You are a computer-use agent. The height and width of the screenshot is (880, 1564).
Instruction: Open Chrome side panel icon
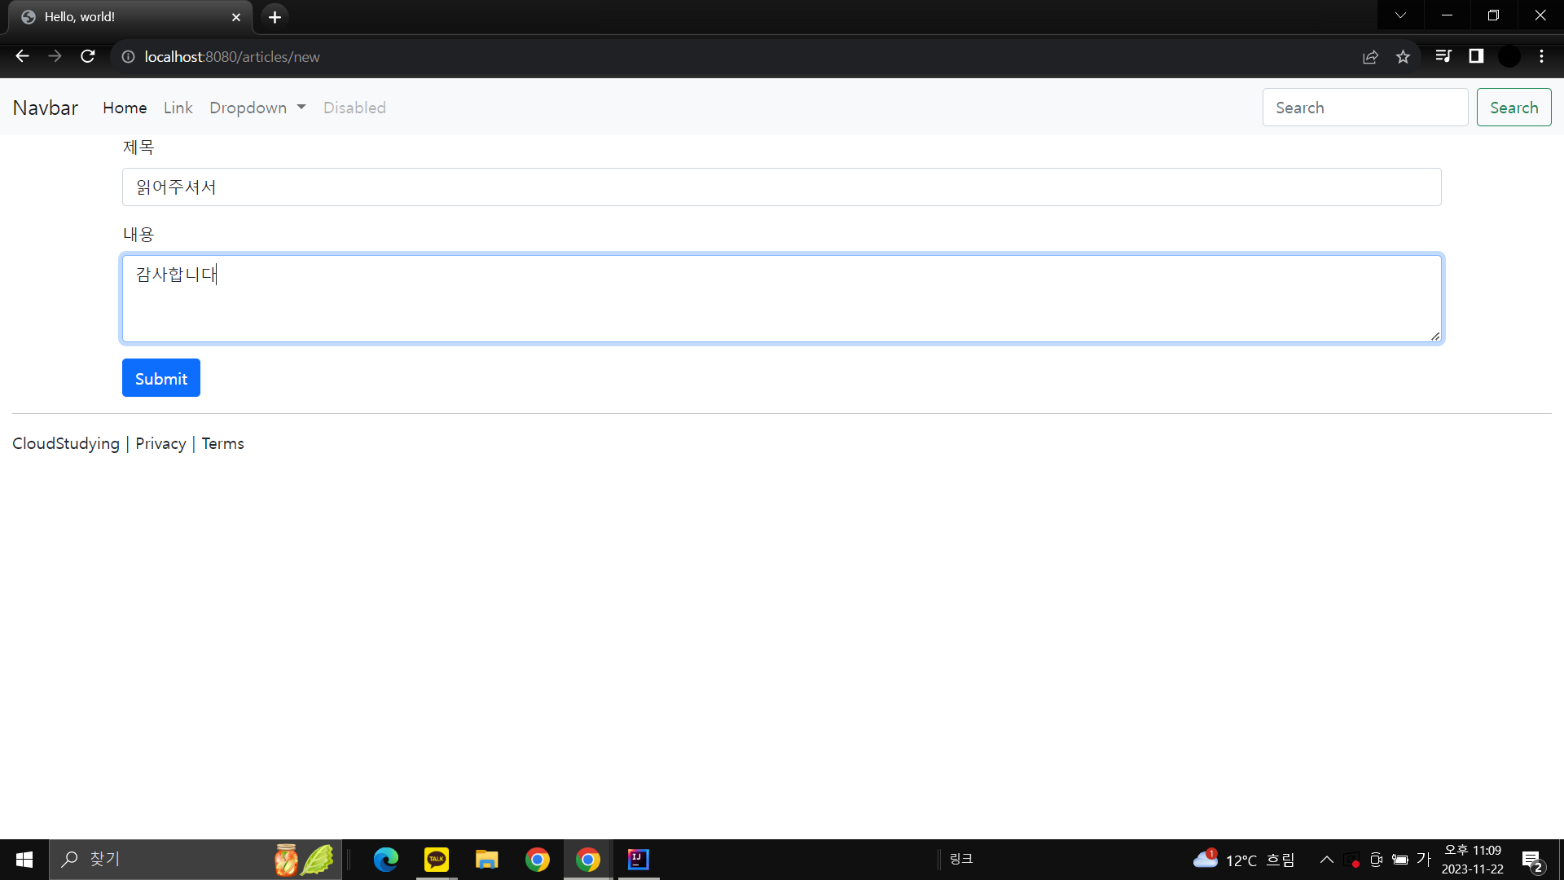1476,56
